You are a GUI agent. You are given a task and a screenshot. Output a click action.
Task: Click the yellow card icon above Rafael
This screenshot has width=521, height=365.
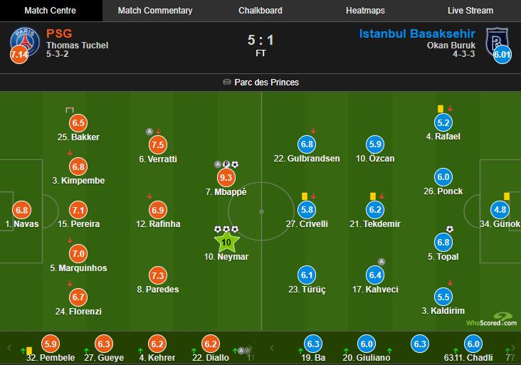pyautogui.click(x=441, y=109)
